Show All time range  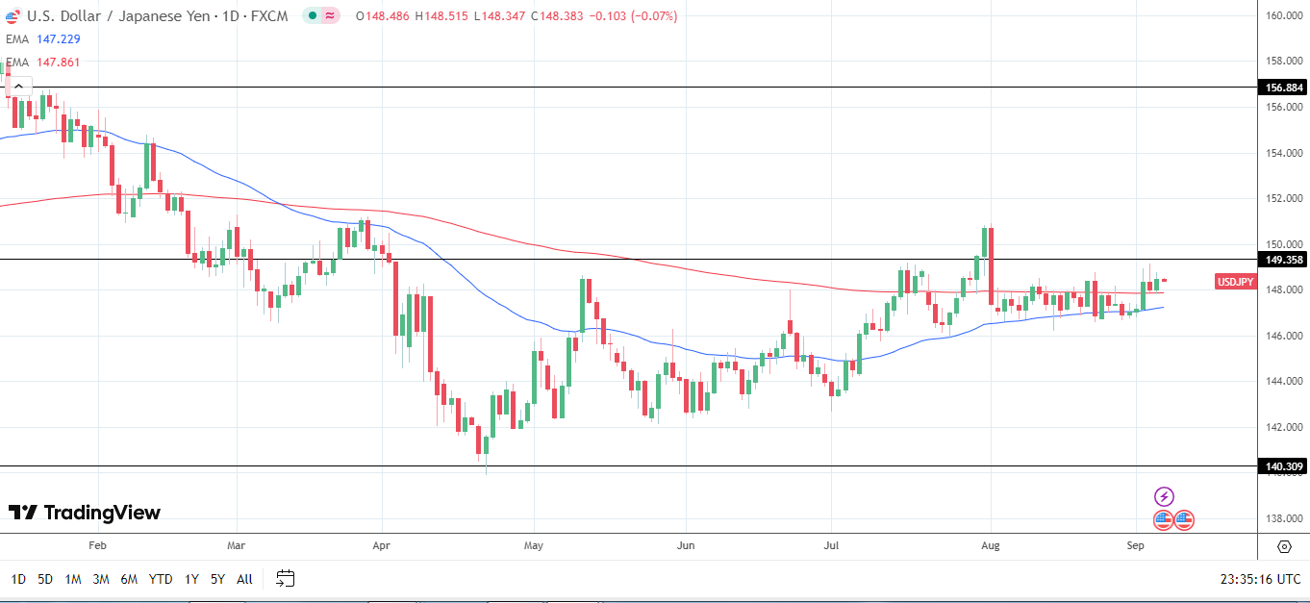pos(244,579)
